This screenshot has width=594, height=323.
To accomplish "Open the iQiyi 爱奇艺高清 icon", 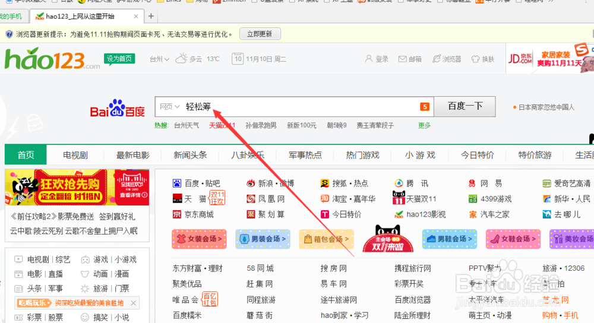I will [546, 183].
